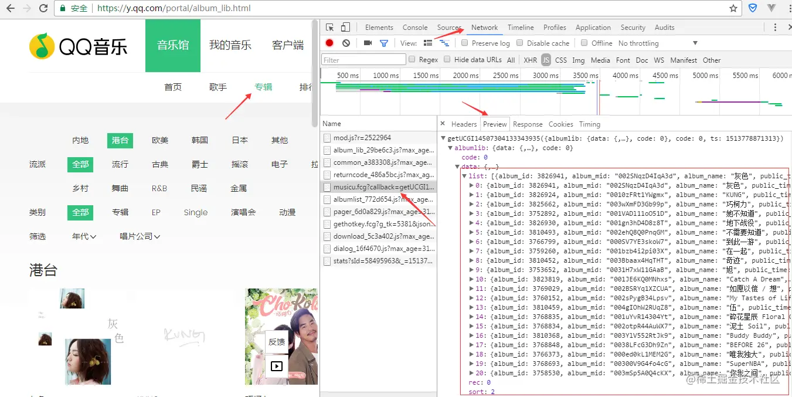Enable the Preserve log checkbox
Viewport: 792px width, 397px height.
pyautogui.click(x=465, y=43)
